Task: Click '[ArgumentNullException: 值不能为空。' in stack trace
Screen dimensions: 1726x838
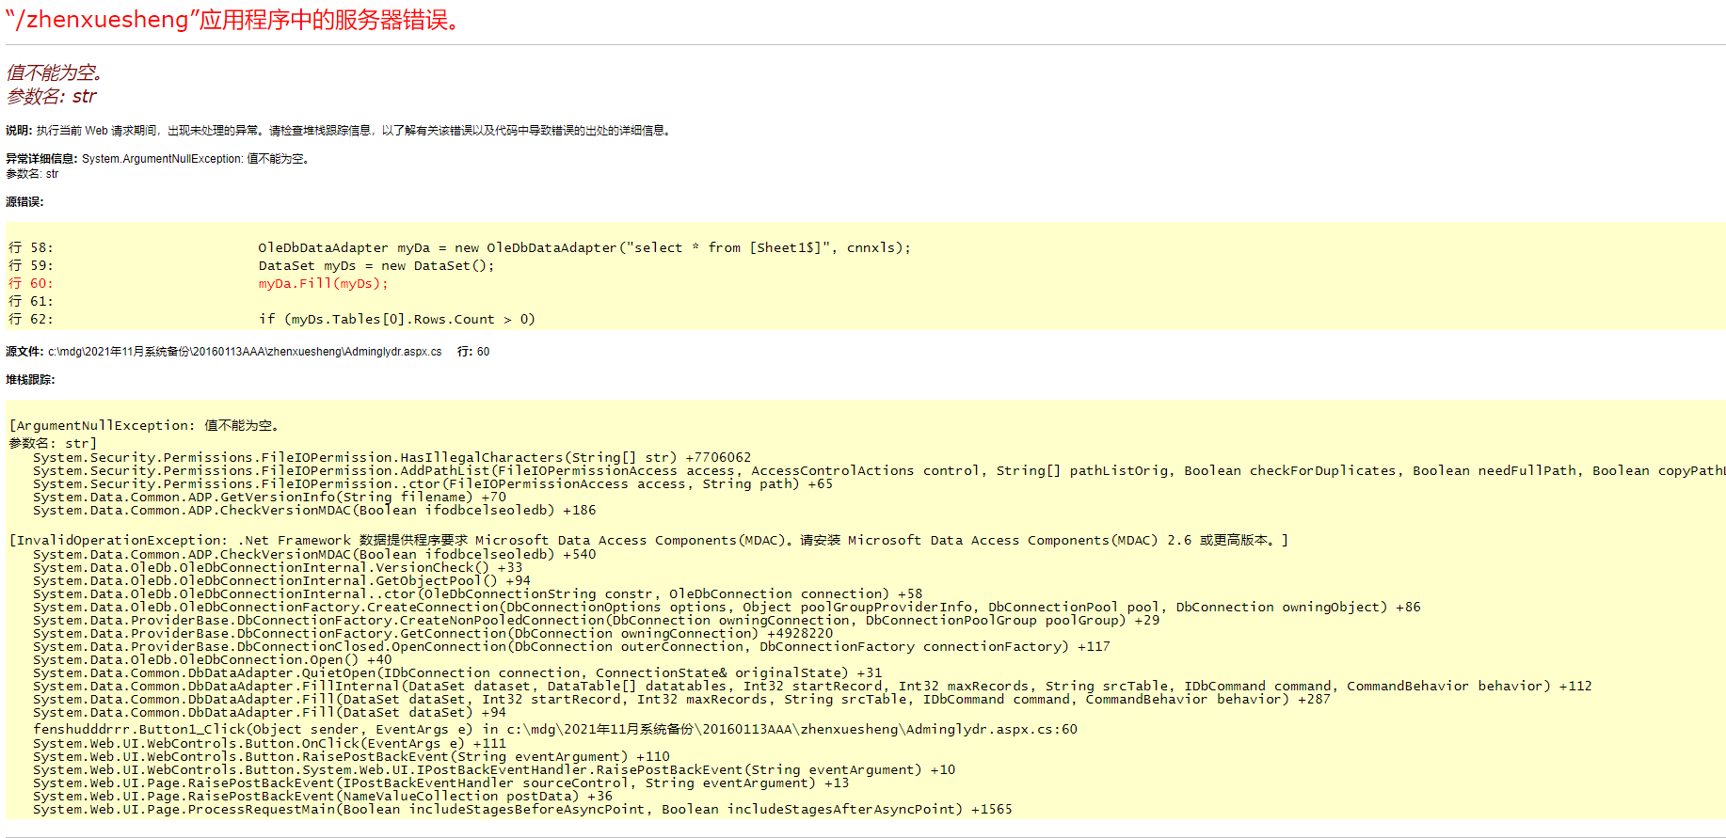Action: pos(144,426)
